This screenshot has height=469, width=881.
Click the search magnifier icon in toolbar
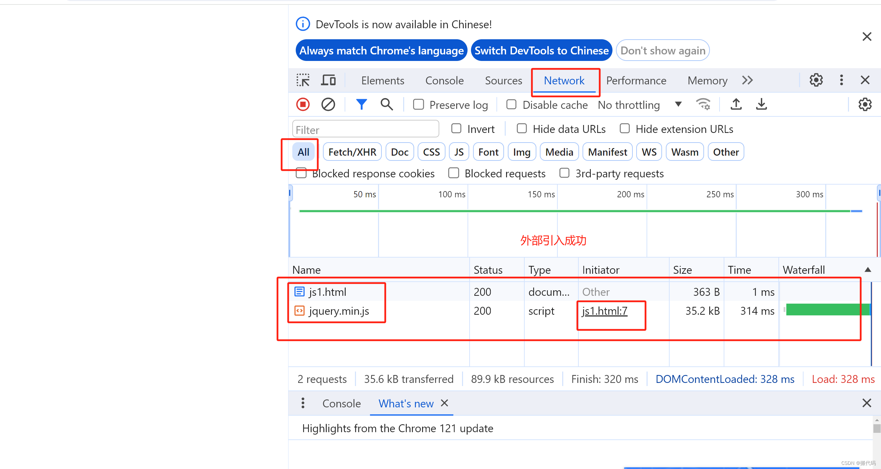(x=386, y=105)
